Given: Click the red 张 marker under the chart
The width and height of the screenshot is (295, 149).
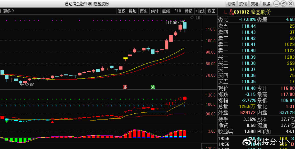Looking at the screenshot, I should click(x=125, y=87).
